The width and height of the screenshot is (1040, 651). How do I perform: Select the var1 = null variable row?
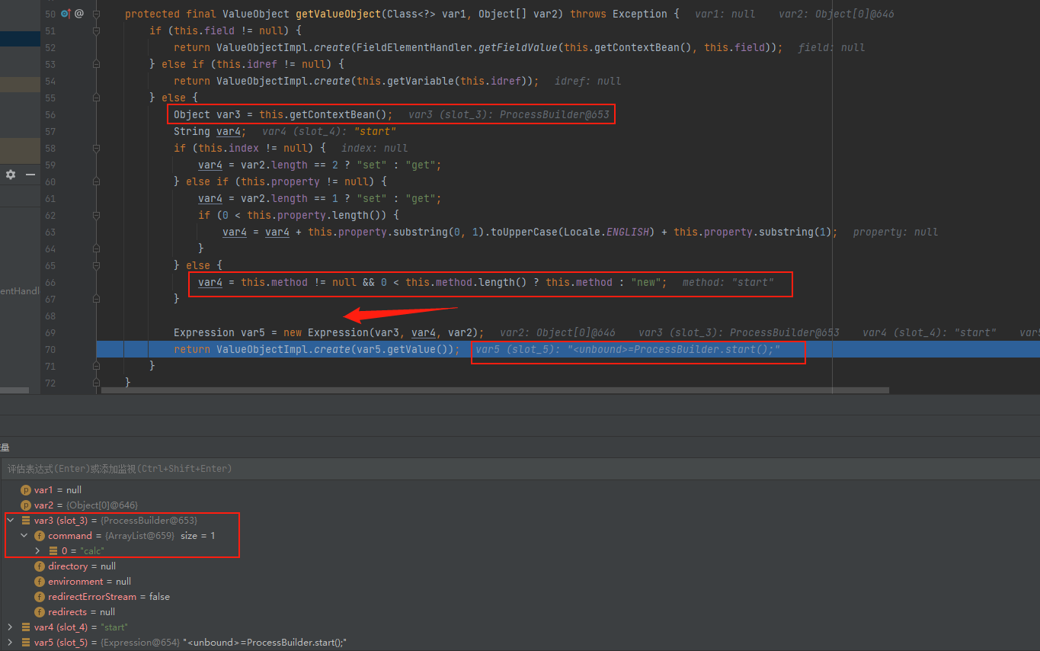coord(520,490)
